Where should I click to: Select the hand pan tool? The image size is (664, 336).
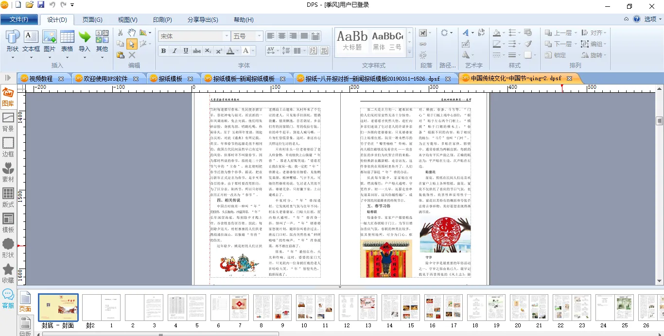tap(132, 33)
